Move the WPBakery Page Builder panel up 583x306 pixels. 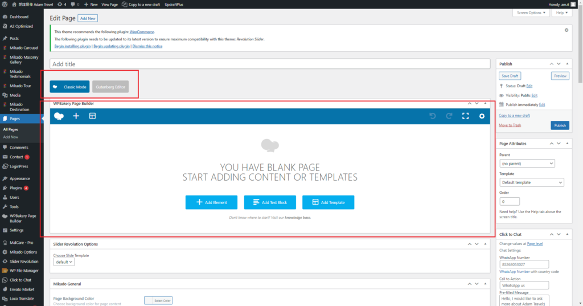tap(470, 104)
